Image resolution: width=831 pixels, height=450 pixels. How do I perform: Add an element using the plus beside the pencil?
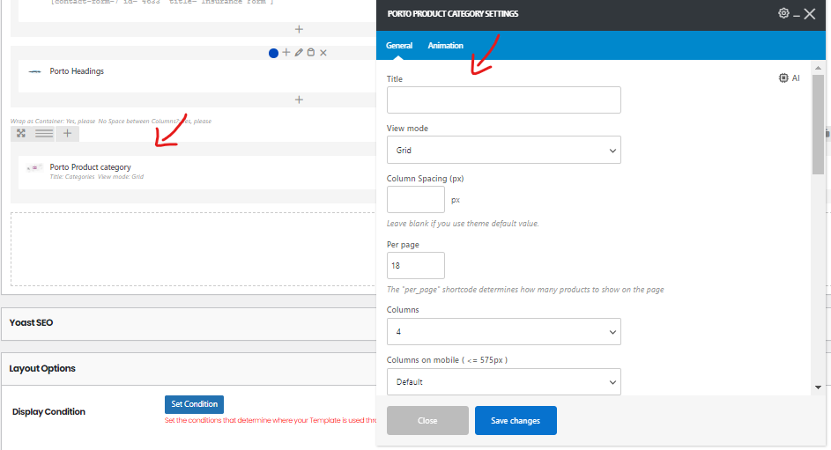point(286,53)
